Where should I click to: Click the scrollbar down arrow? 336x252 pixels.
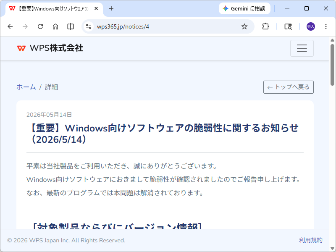(332, 249)
